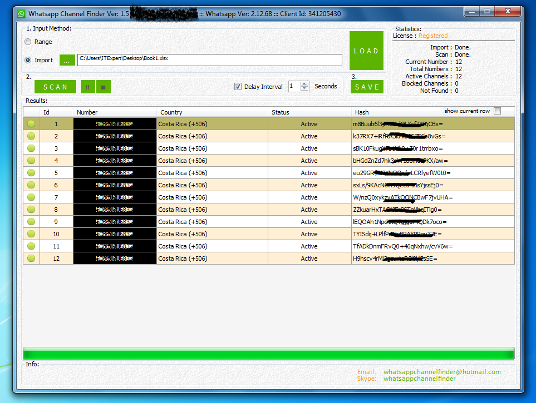This screenshot has height=403, width=536.
Task: Select the Range input method
Action: 28,42
